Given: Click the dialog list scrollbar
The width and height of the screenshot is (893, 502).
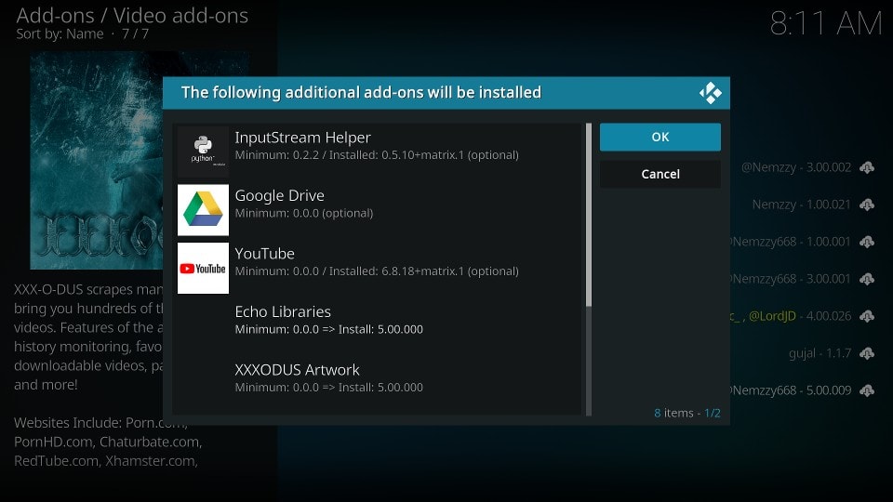Looking at the screenshot, I should coord(588,270).
